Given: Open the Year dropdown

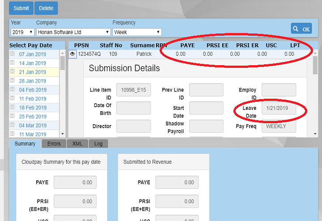Looking at the screenshot, I should click(x=22, y=32).
